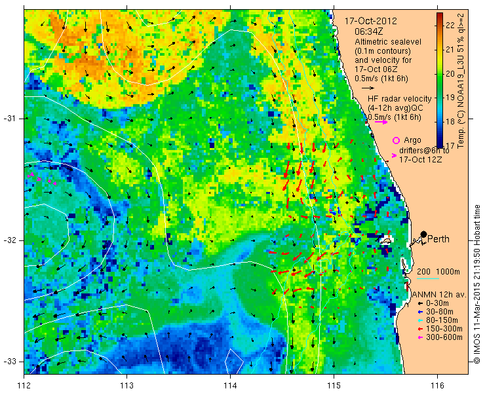Click the 'Perth' city label
485x393 pixels.
438,239
